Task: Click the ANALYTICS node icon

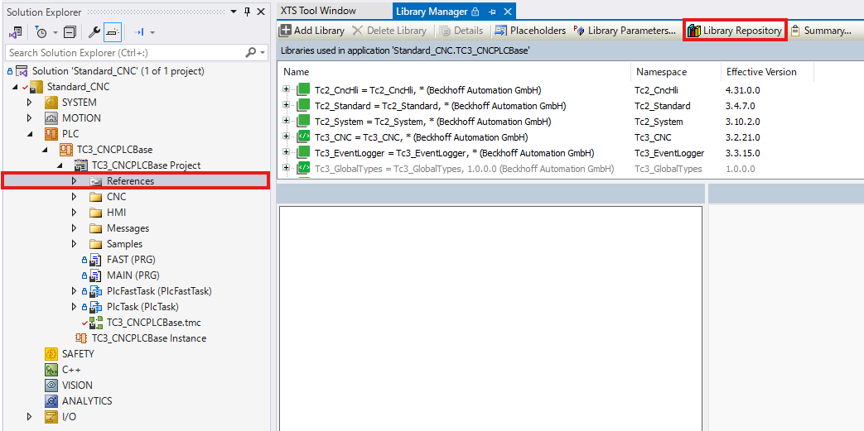Action: click(51, 400)
